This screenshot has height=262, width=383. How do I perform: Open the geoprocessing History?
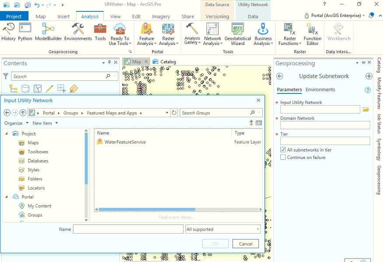click(x=8, y=32)
